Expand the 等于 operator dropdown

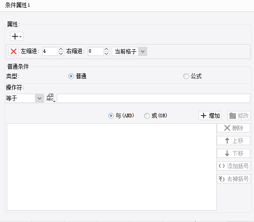pyautogui.click(x=25, y=98)
